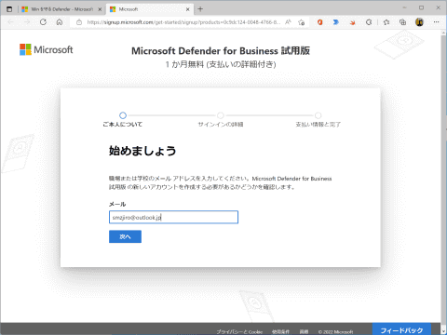Reload the current page
The height and width of the screenshot is (335, 447).
(x=43, y=22)
